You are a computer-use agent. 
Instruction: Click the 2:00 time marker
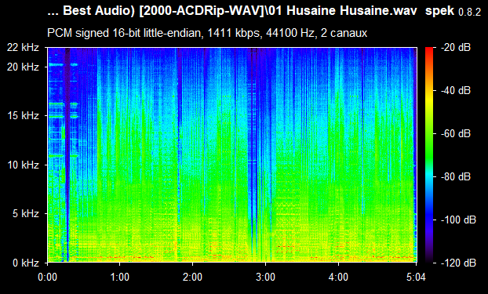click(x=193, y=277)
